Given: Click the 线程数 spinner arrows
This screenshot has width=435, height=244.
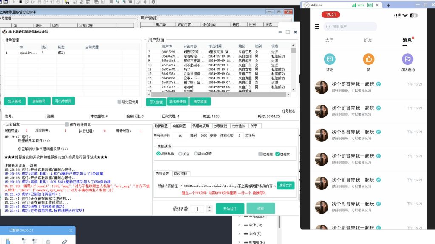Looking at the screenshot, I should pyautogui.click(x=209, y=209).
